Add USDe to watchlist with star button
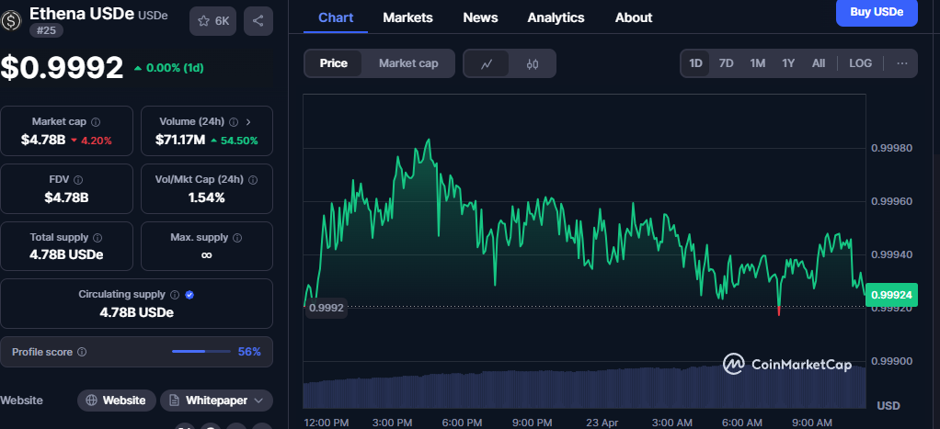Image resolution: width=940 pixels, height=429 pixels. click(x=212, y=21)
